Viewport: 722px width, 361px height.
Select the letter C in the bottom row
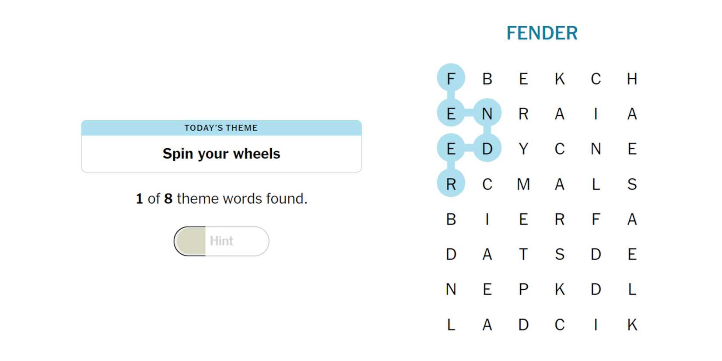[560, 325]
